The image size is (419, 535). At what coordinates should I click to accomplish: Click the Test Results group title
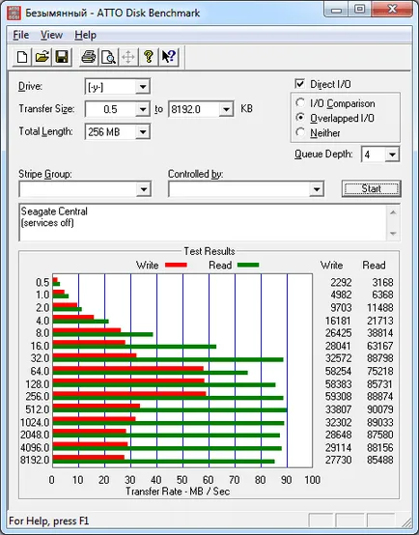(209, 251)
